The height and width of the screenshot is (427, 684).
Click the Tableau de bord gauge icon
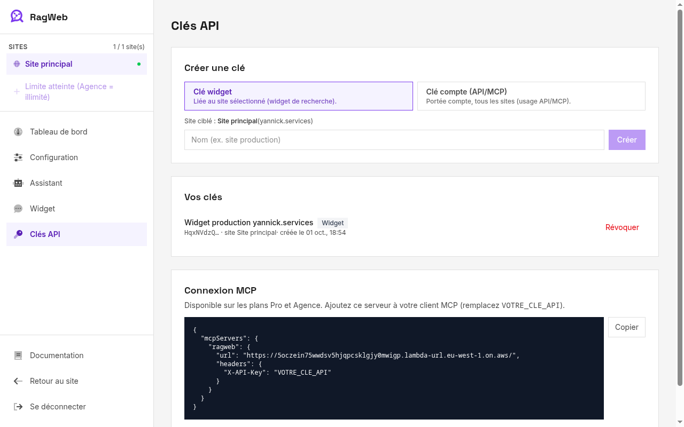click(18, 132)
